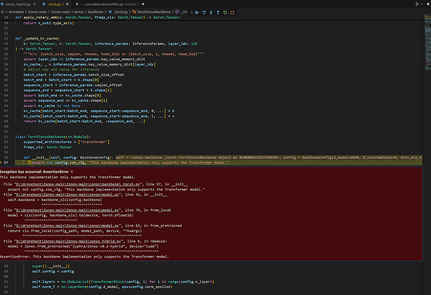This screenshot has height=295, width=431.
Task: Click 'def _update_kv_cache(' code line
Action: click(x=37, y=39)
